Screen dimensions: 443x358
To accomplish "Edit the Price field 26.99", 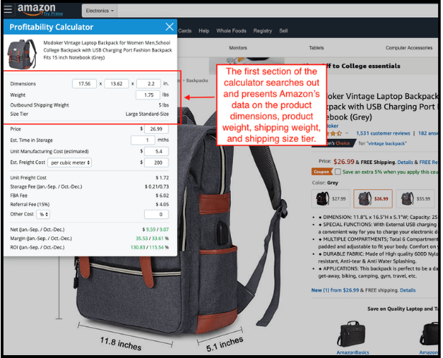I will point(156,129).
